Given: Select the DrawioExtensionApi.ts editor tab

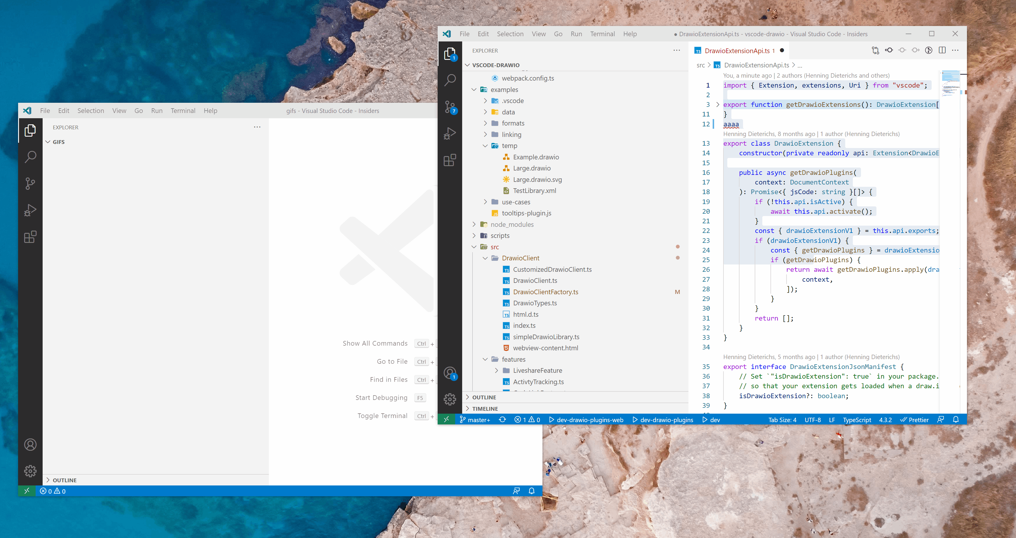Looking at the screenshot, I should 739,51.
